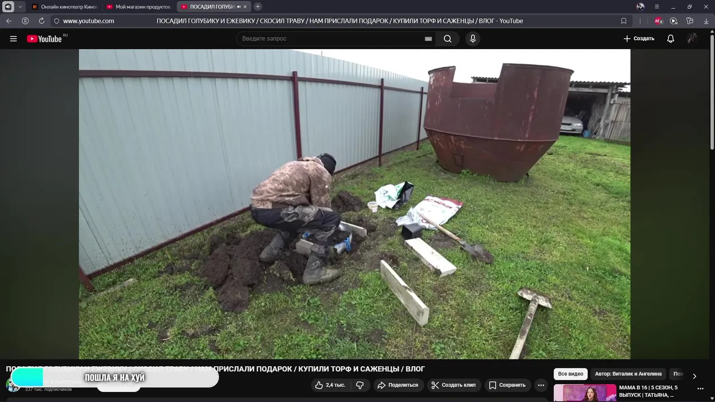This screenshot has height=402, width=715.
Task: Open the Yandex home Я button
Action: [x=25, y=21]
